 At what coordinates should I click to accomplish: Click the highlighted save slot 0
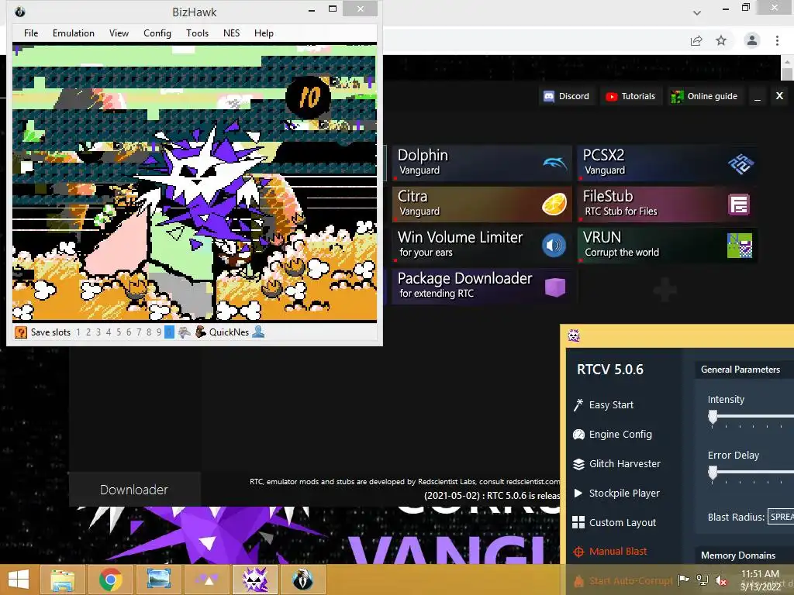[169, 332]
